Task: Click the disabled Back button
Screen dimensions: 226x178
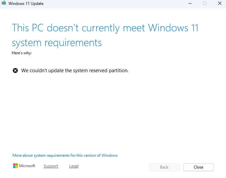Action: click(x=164, y=167)
